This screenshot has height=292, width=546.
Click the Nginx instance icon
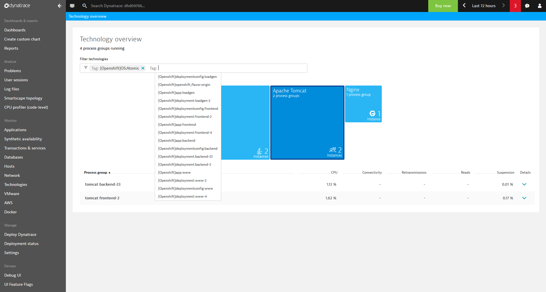click(x=372, y=113)
